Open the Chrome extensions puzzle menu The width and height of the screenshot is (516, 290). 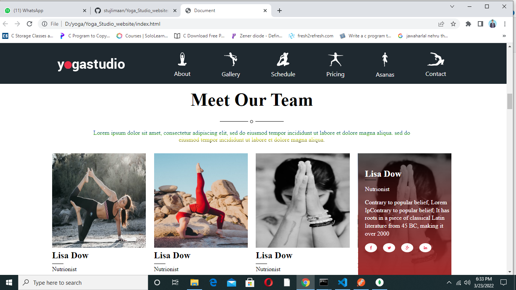pos(468,24)
